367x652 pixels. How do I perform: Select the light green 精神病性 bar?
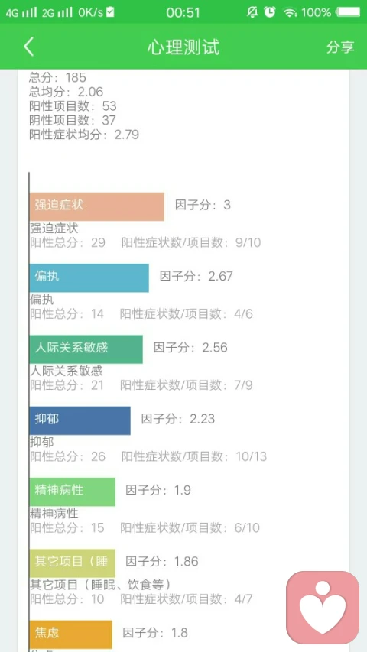click(x=73, y=492)
